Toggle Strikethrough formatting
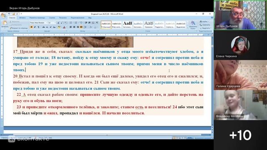The height and width of the screenshot is (150, 267). coord(43,27)
